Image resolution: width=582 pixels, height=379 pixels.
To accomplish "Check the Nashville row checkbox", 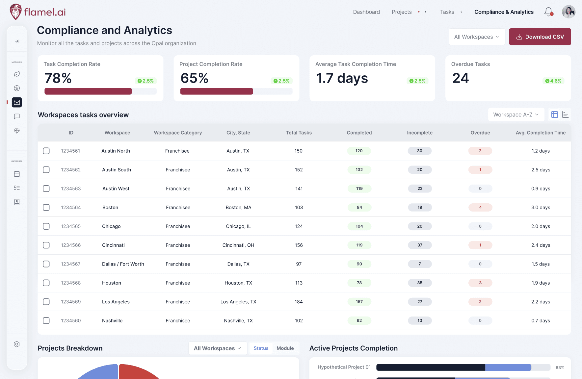I will pyautogui.click(x=46, y=320).
